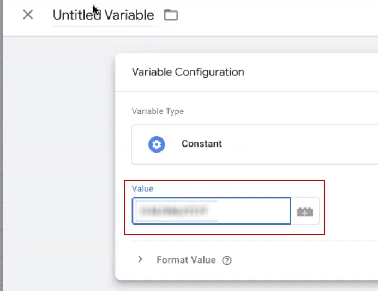Screen dimensions: 378x291
Task: Close the variable editor panel
Action: [x=28, y=15]
